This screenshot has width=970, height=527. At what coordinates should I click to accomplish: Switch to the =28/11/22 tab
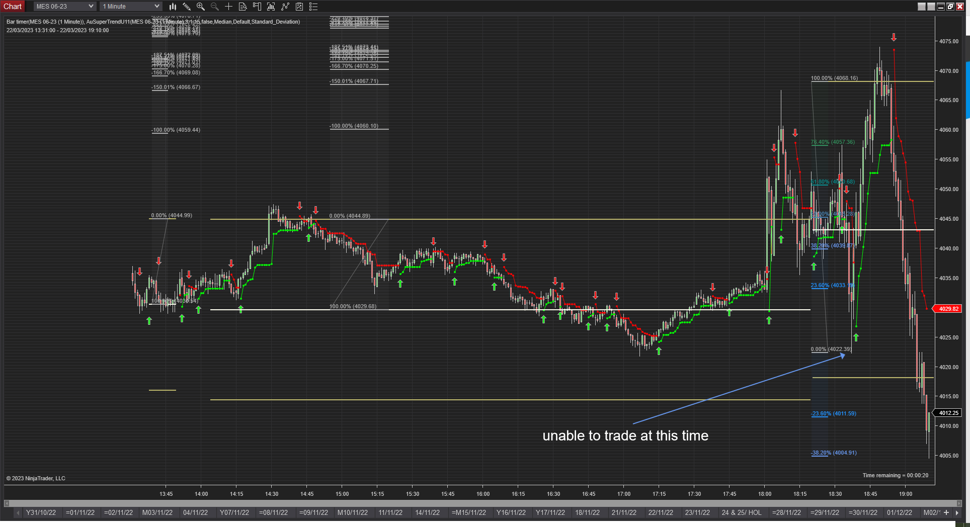(787, 513)
